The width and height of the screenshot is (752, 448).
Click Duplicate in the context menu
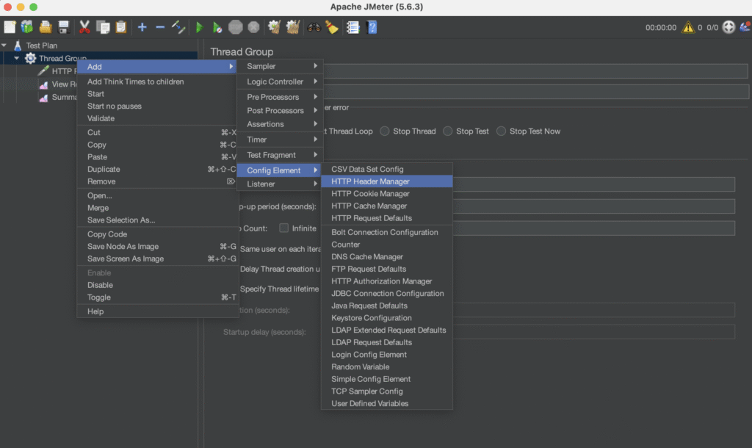click(x=104, y=170)
